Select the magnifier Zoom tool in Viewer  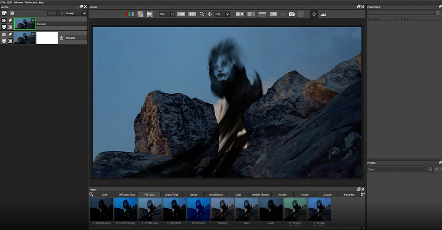tap(202, 14)
